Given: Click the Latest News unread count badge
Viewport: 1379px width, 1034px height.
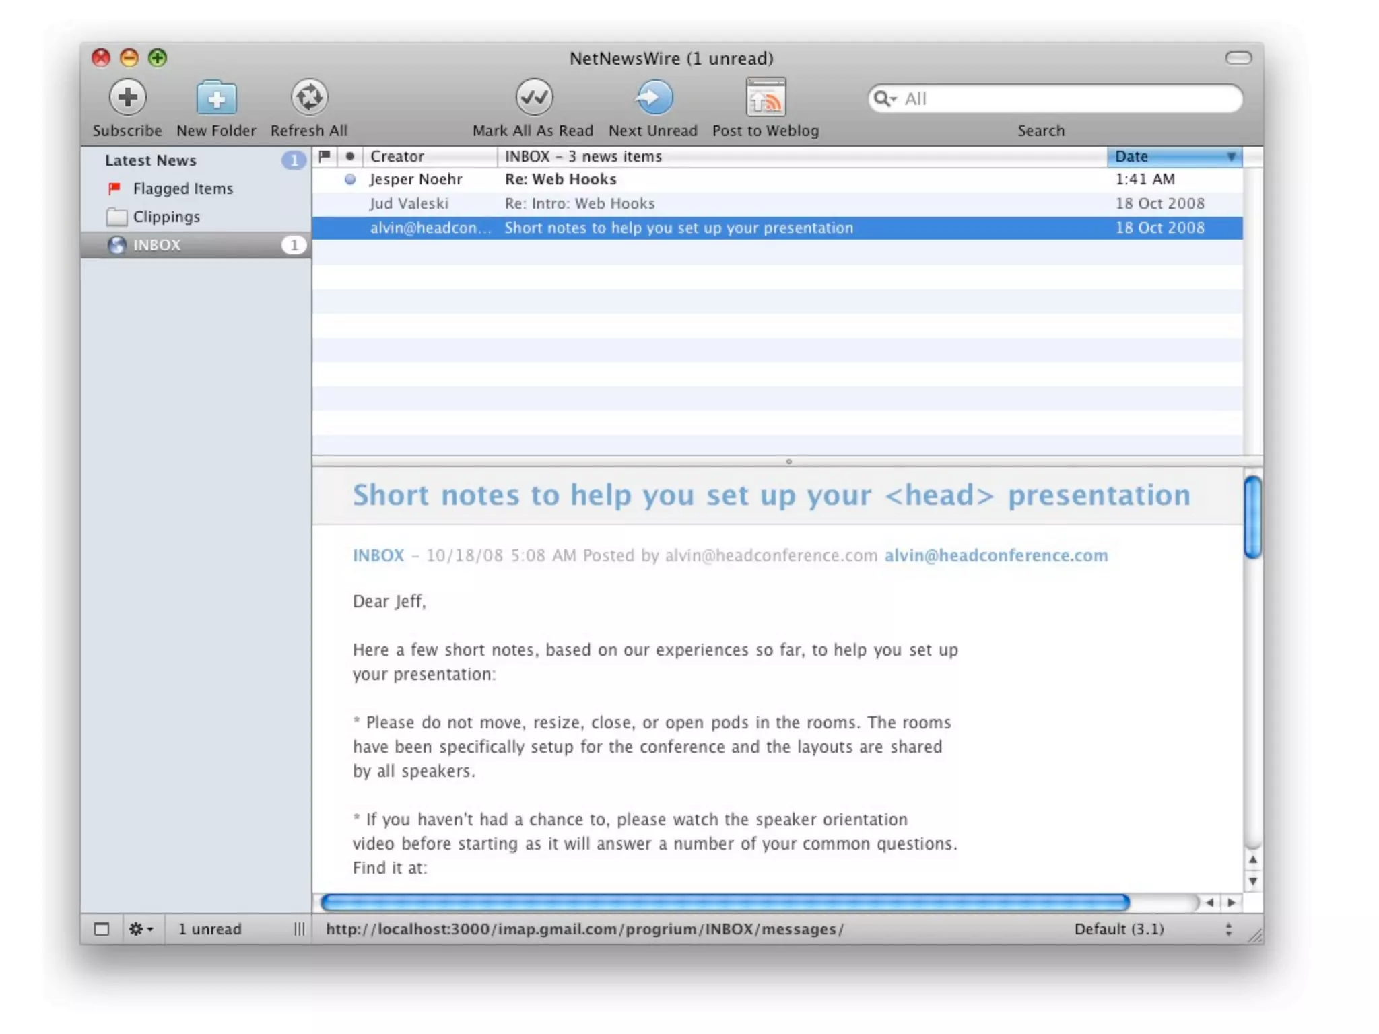Looking at the screenshot, I should (x=294, y=160).
